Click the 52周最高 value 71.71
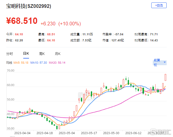Screen dimensions: 173x137 (154, 34)
